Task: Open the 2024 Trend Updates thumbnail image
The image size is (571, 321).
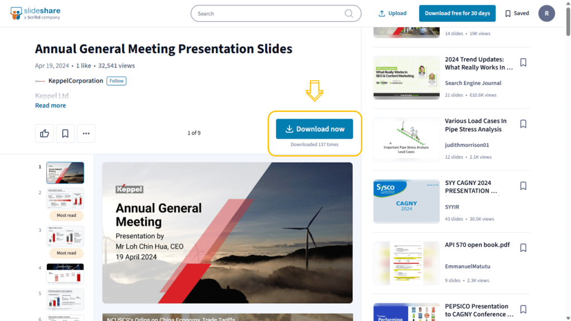Action: click(407, 77)
